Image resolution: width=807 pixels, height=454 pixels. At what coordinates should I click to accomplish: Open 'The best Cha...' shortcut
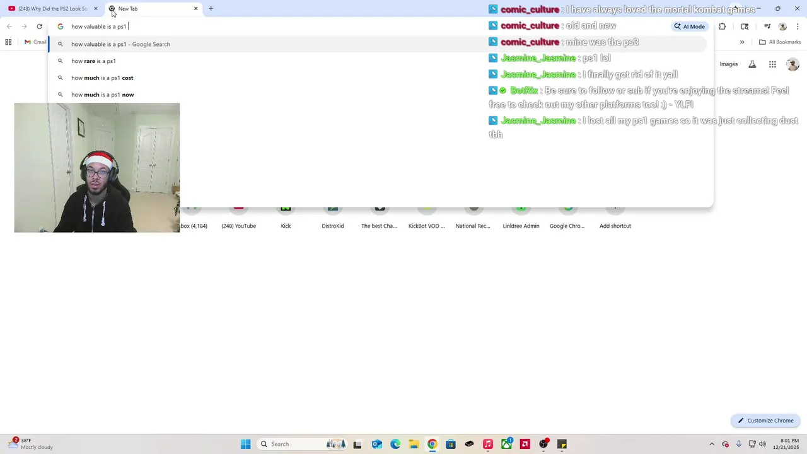tap(379, 218)
